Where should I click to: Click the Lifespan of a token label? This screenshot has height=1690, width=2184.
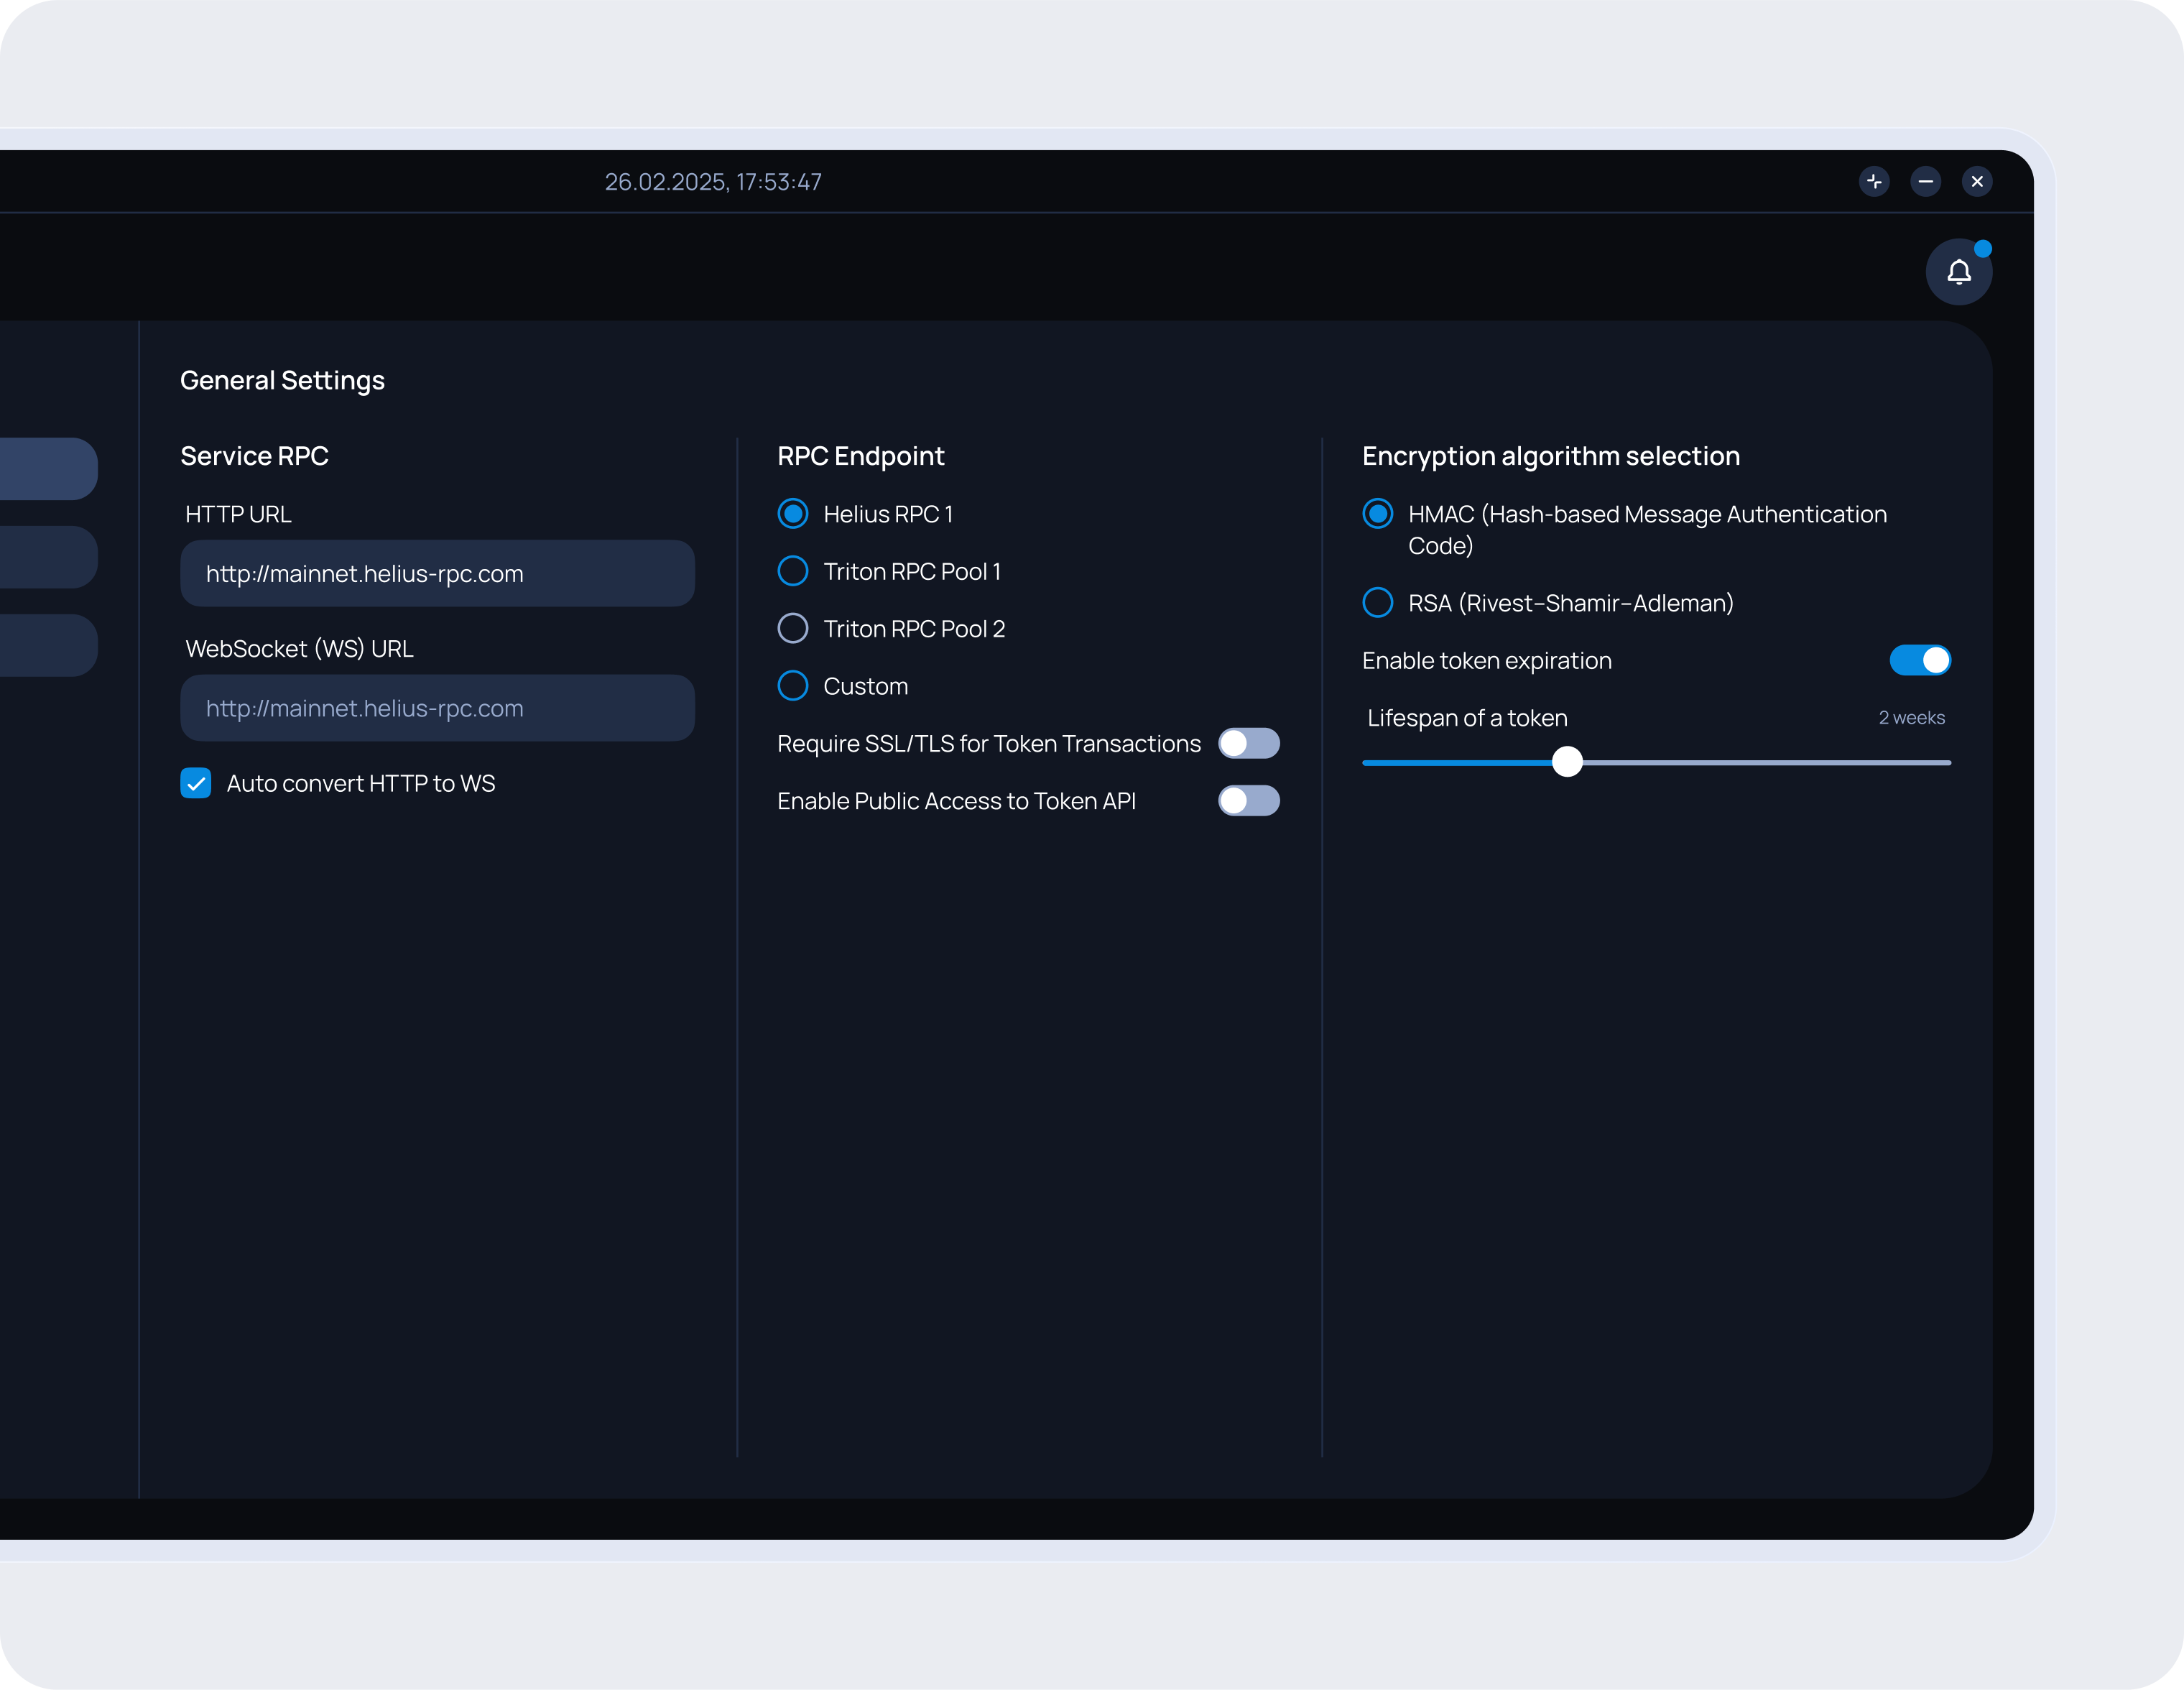(x=1467, y=718)
